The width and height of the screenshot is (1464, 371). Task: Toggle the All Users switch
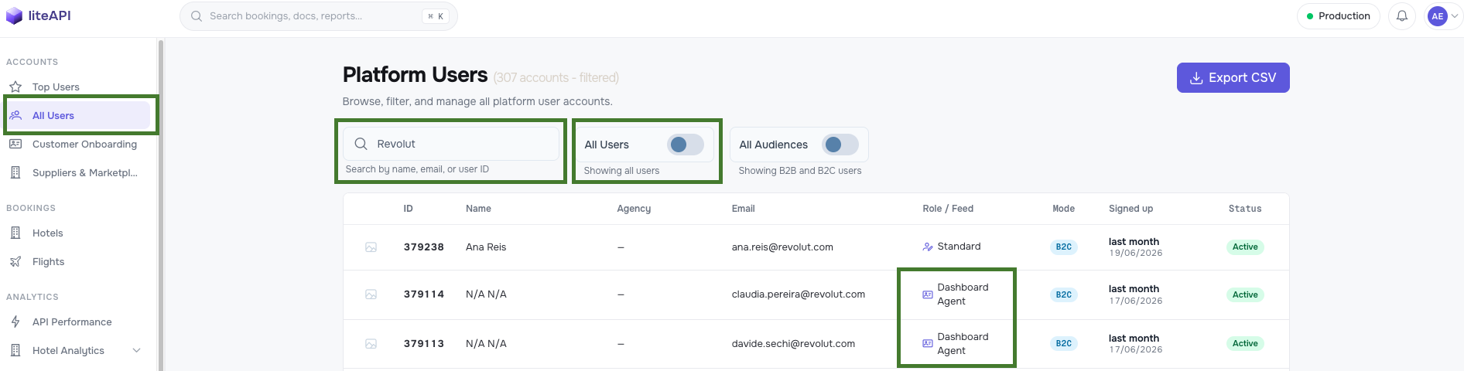coord(686,145)
